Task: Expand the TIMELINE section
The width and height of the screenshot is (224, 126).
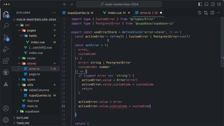Action: coord(36,123)
